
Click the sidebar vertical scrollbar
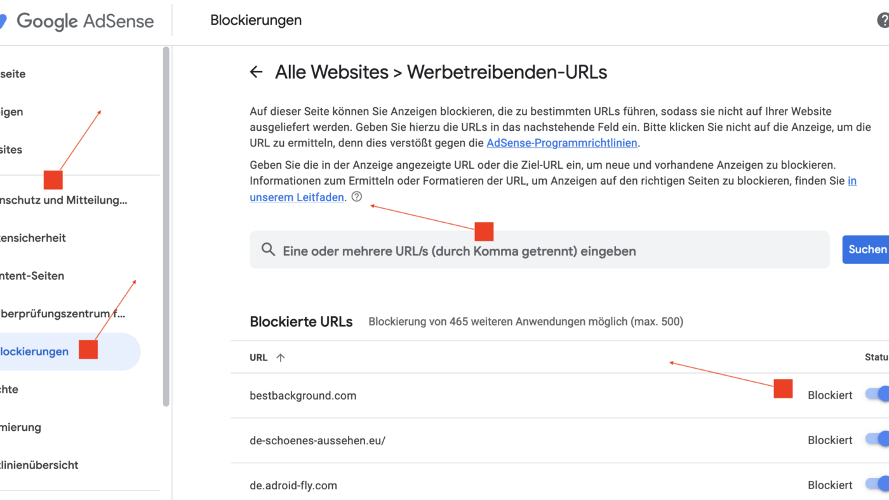pos(166,226)
